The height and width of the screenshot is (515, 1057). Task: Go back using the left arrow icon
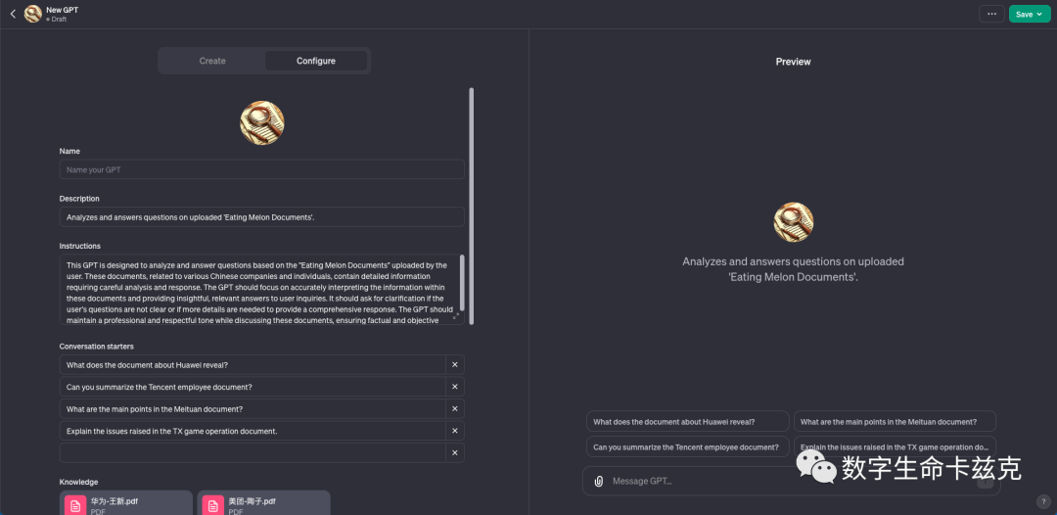(13, 14)
